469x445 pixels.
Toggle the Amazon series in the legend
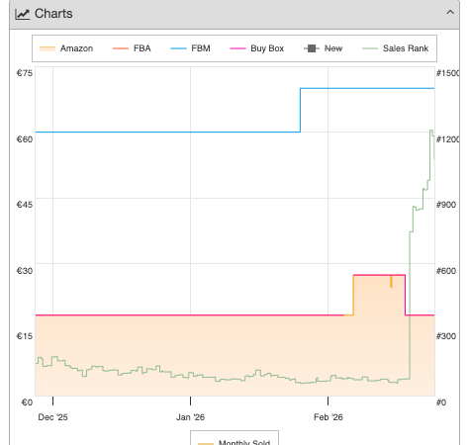(66, 48)
